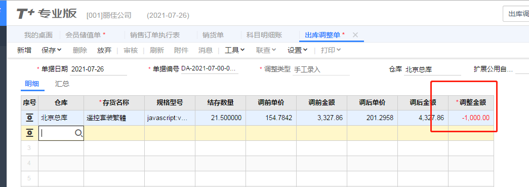Click the 调整金额 column header

coord(471,102)
